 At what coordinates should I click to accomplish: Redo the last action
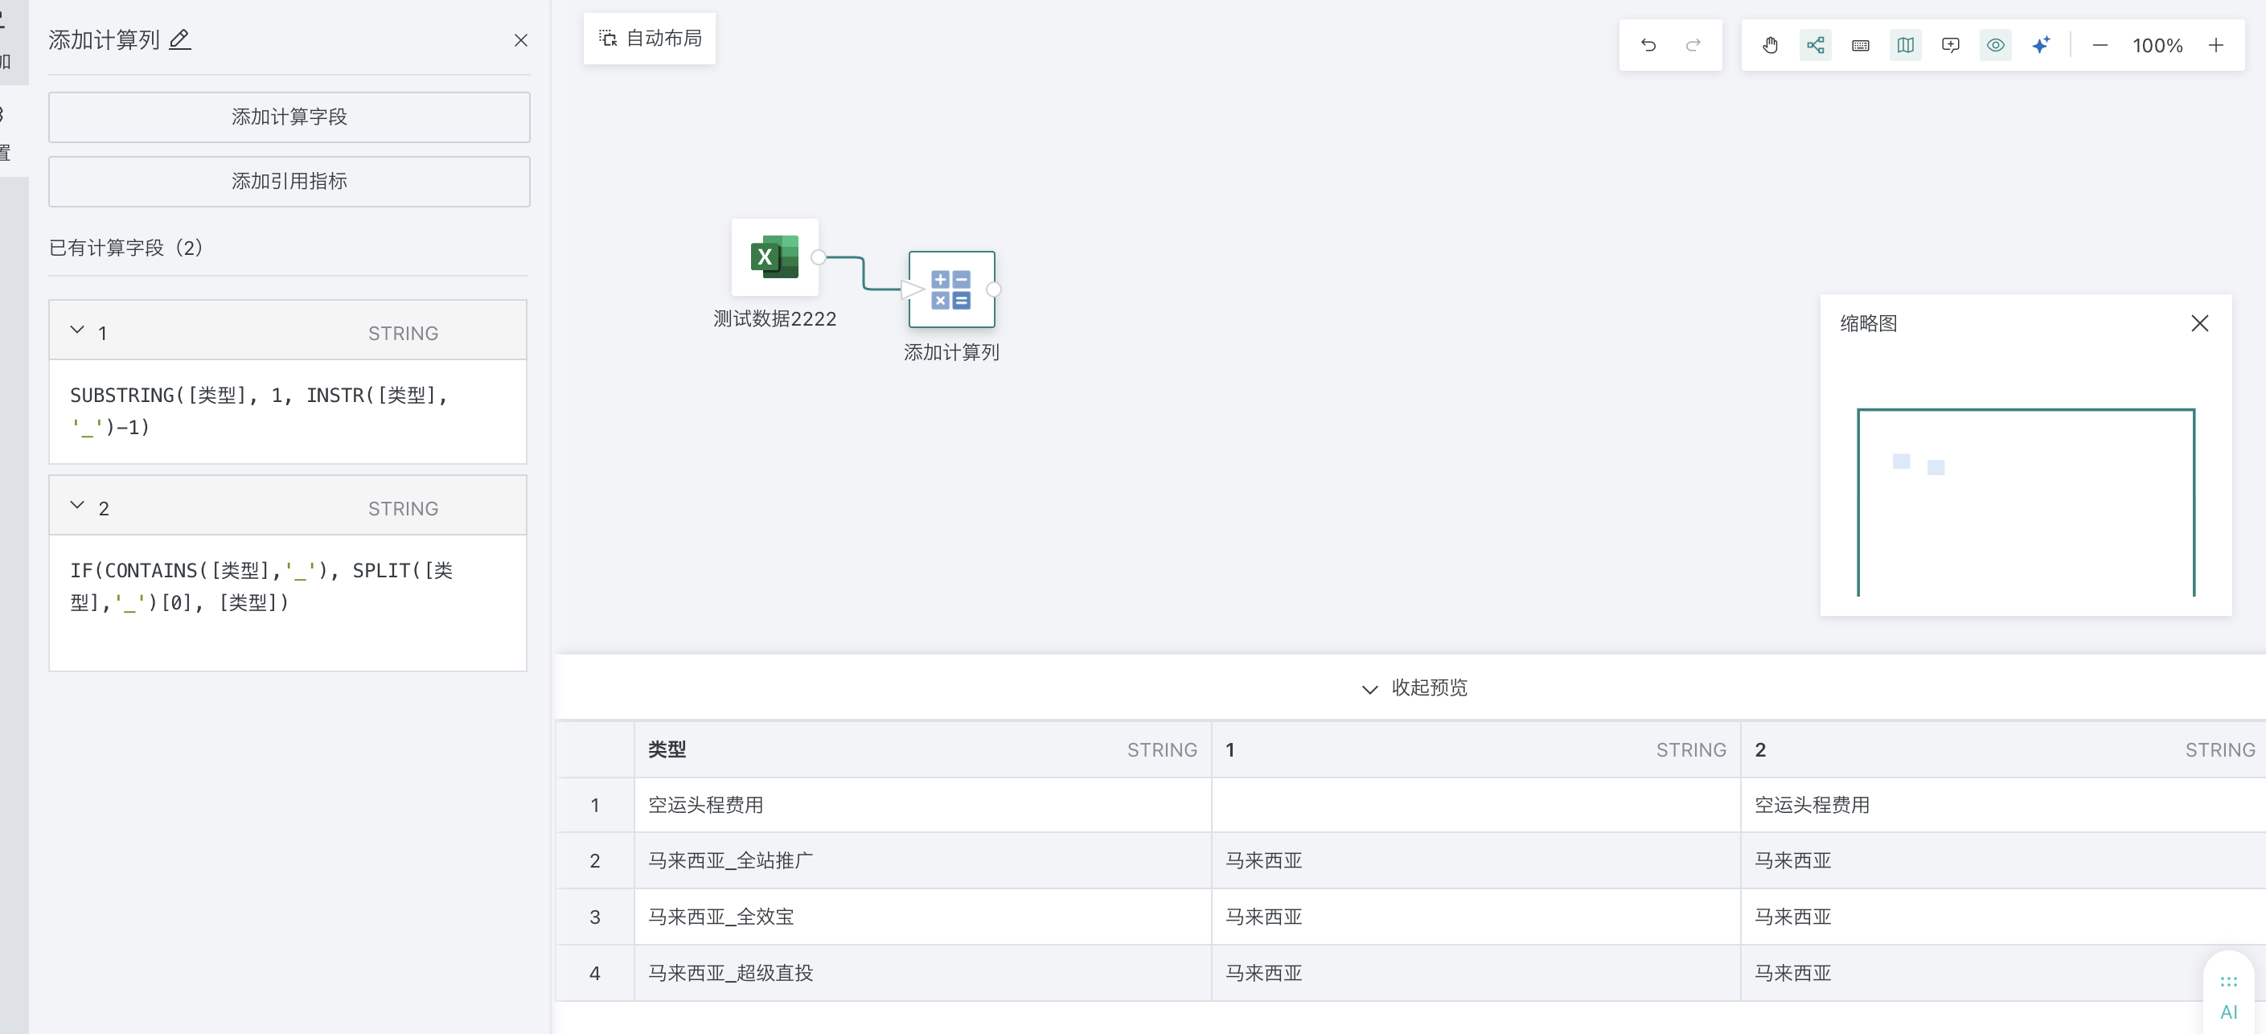click(x=1693, y=45)
